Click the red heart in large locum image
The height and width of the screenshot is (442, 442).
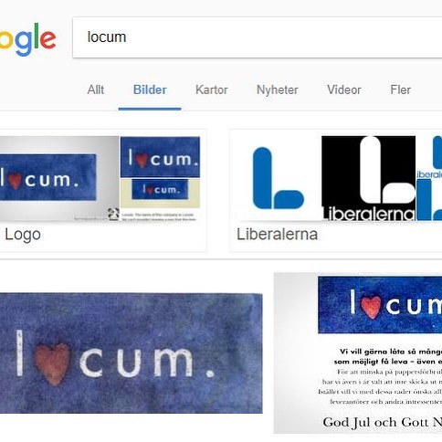(x=52, y=363)
